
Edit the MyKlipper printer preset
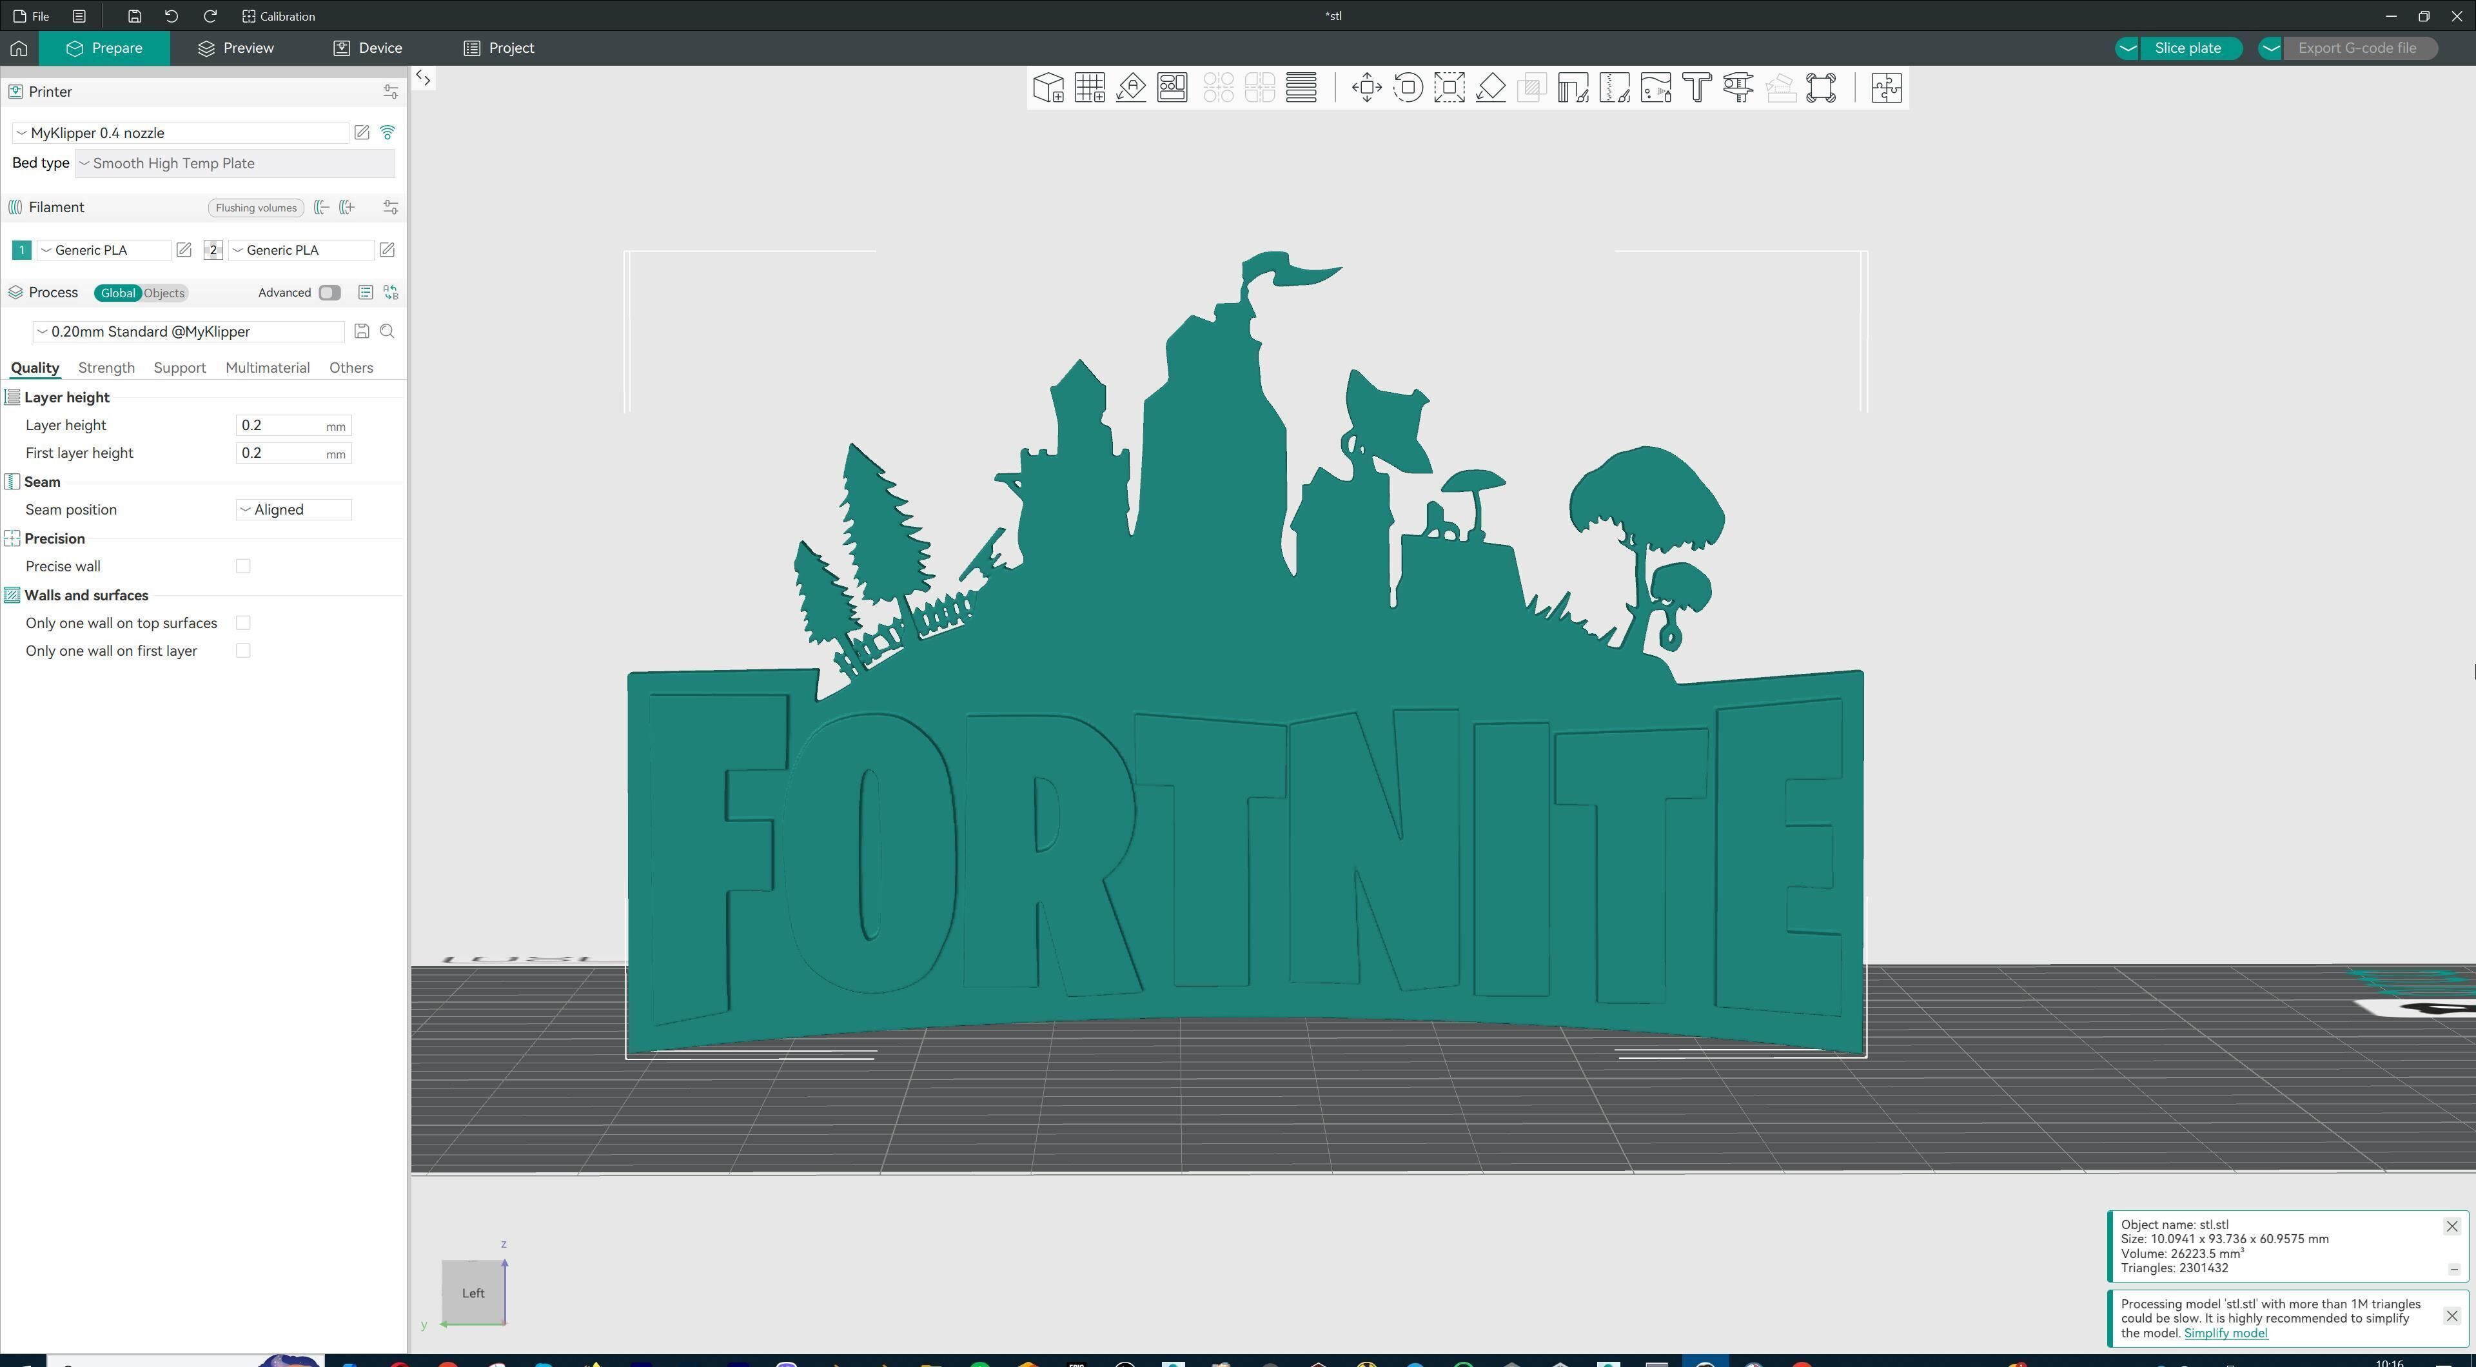pos(361,133)
